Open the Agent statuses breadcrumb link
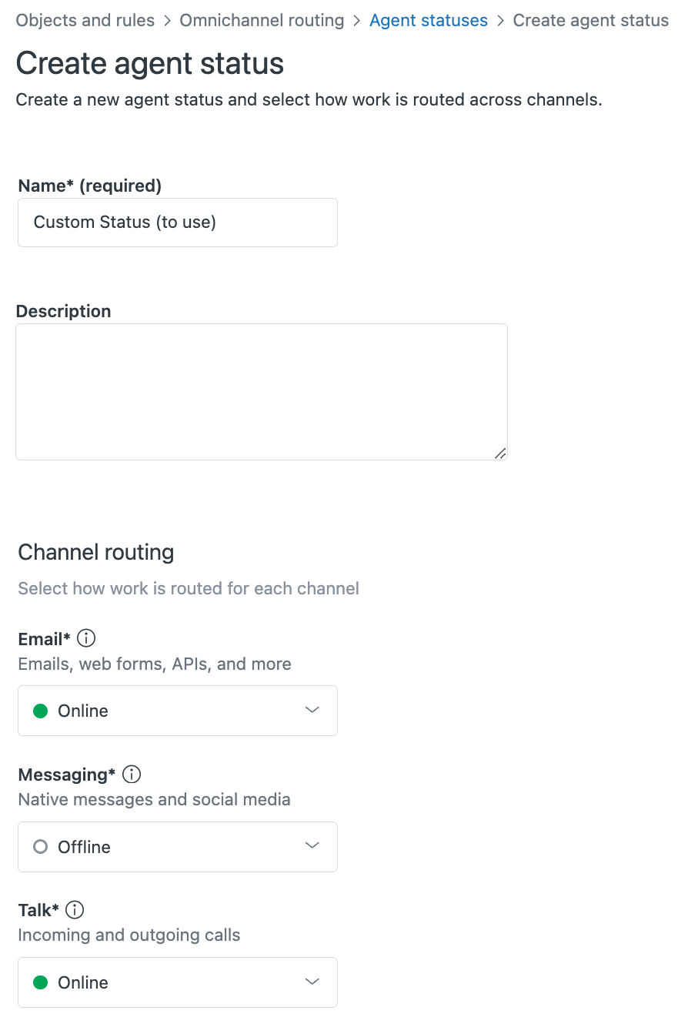 [x=429, y=21]
